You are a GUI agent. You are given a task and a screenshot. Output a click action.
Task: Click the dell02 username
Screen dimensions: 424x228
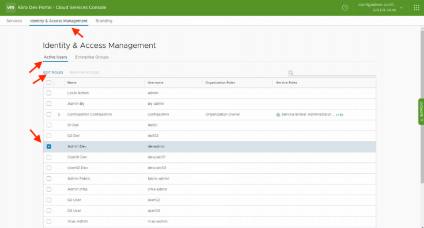[x=153, y=136]
